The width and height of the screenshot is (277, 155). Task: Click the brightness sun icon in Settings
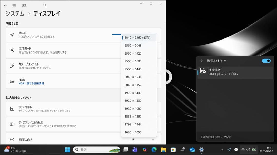pos(12,34)
